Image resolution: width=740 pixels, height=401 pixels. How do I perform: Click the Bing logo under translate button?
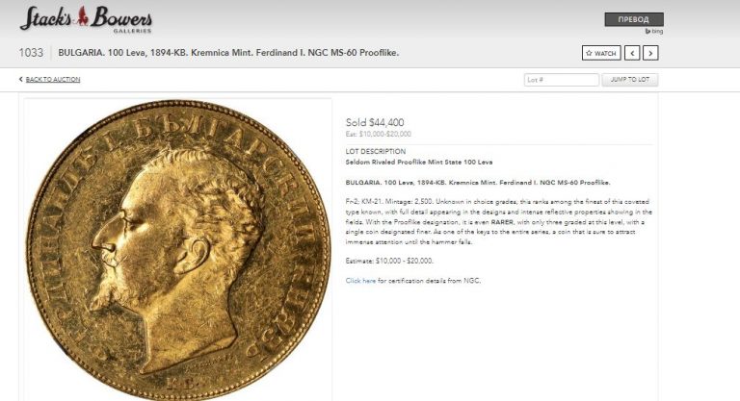[x=654, y=31]
